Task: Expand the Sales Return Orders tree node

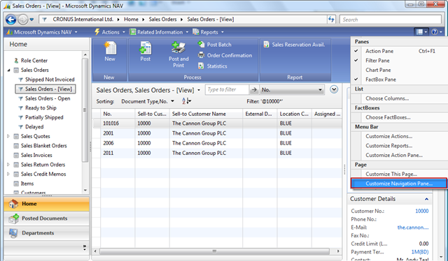Action: tap(8, 165)
